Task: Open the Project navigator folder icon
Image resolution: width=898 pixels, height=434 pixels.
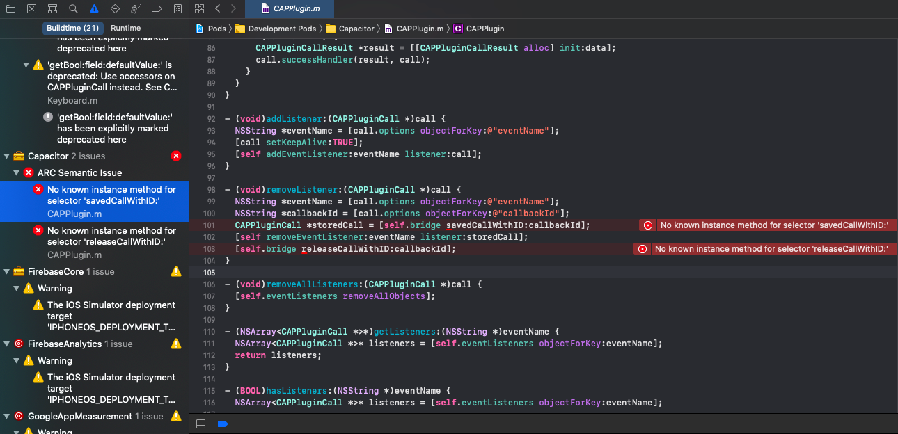Action: [11, 9]
